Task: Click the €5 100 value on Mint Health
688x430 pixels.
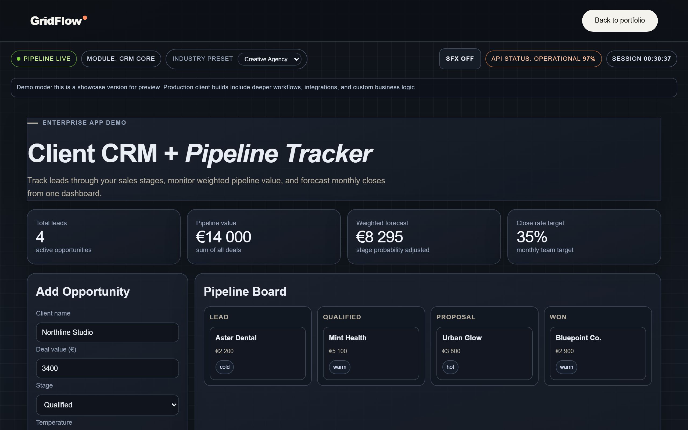Action: point(338,351)
